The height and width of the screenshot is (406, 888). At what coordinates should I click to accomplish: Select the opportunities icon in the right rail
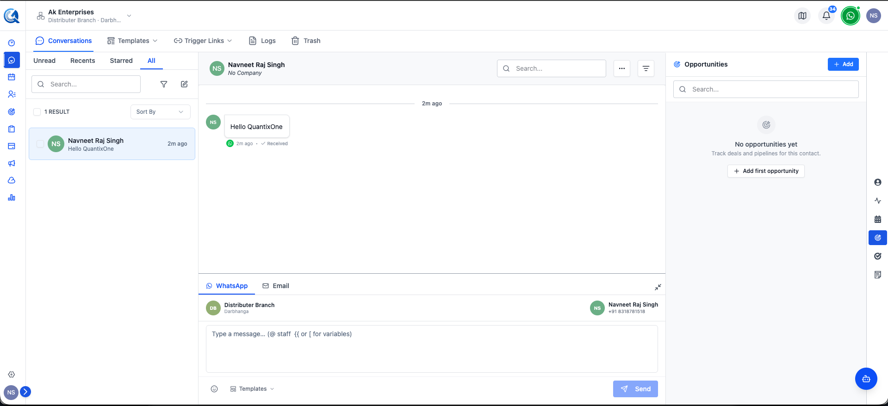tap(878, 238)
